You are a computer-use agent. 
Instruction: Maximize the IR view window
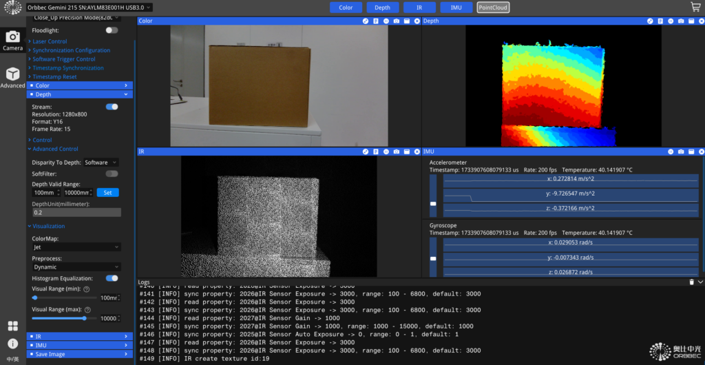(406, 152)
